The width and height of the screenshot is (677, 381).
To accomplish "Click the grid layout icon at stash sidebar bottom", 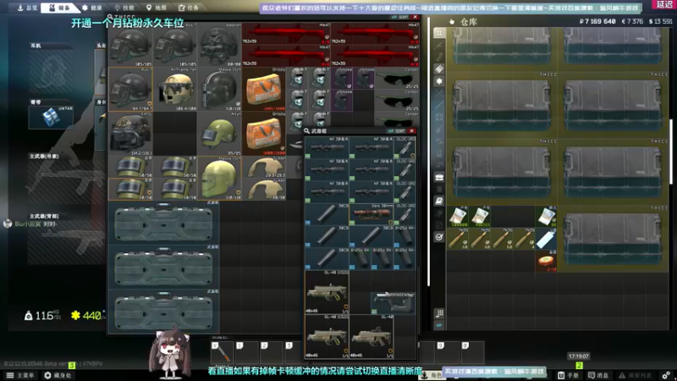I will (439, 313).
